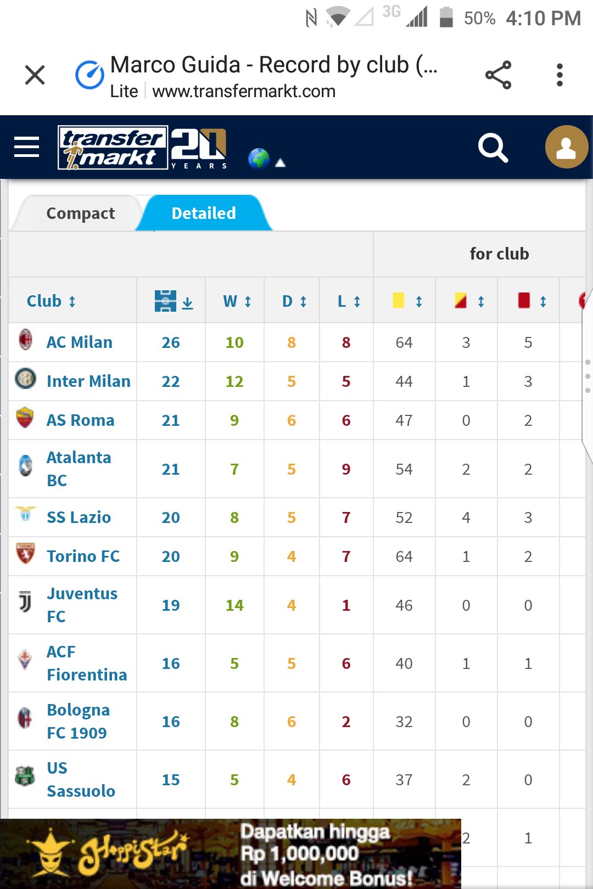The image size is (593, 889).
Task: Open the hamburger navigation menu
Action: click(26, 147)
